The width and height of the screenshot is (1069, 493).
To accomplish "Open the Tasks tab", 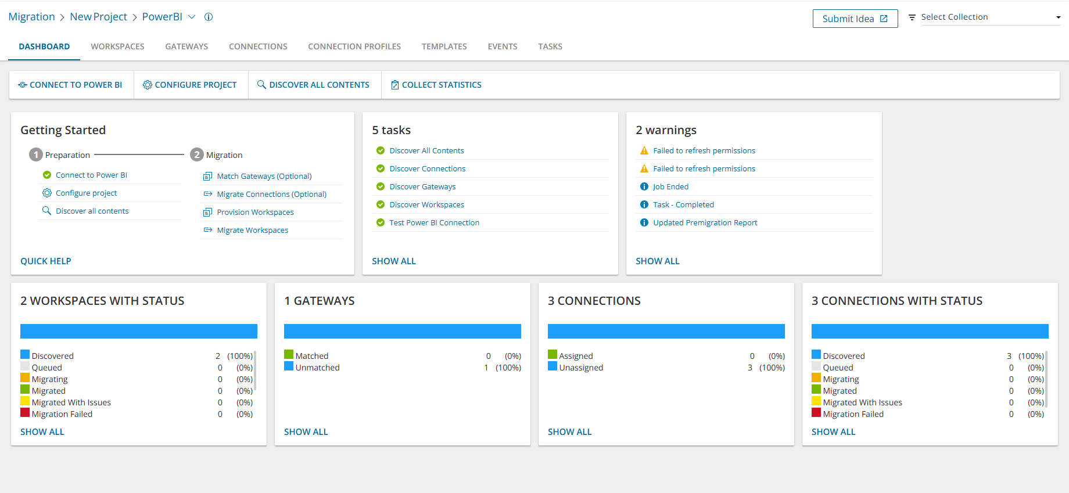I will [x=550, y=46].
